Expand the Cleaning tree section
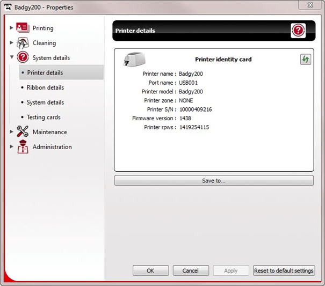This screenshot has width=325, height=286. (x=11, y=42)
